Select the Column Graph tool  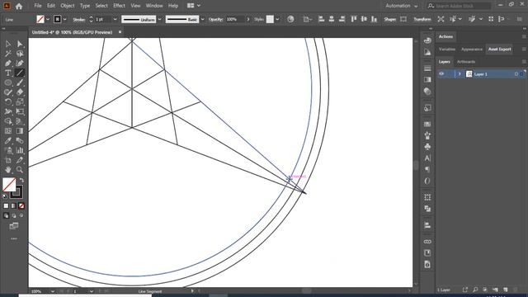20,150
